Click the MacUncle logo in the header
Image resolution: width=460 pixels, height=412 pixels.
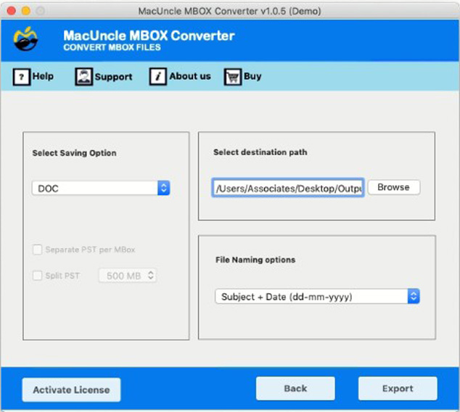coord(25,39)
